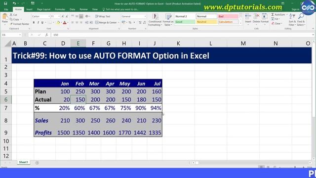Select the Sheet1 tab
The image size is (316, 178).
[23, 162]
